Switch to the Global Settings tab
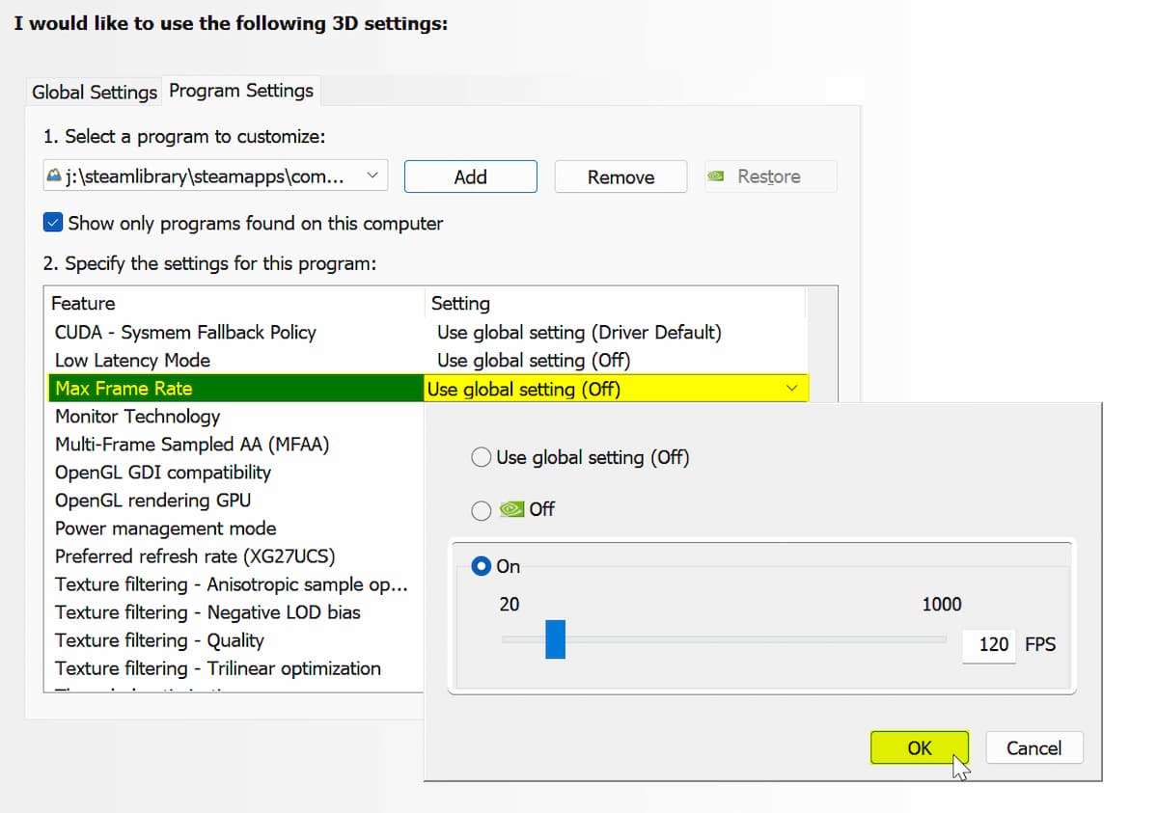Image resolution: width=1158 pixels, height=813 pixels. [95, 92]
